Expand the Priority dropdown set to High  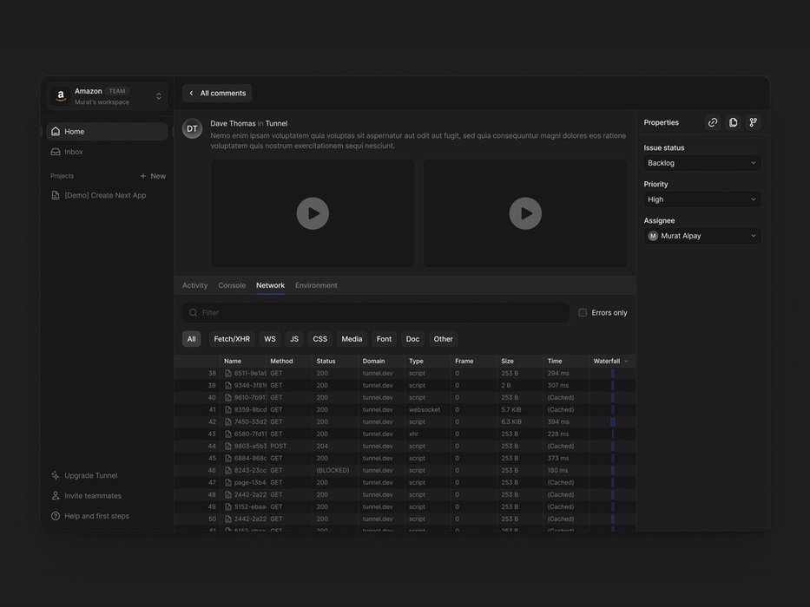point(702,199)
